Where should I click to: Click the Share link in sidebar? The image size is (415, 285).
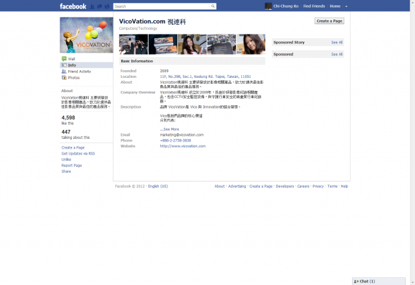[x=66, y=171]
